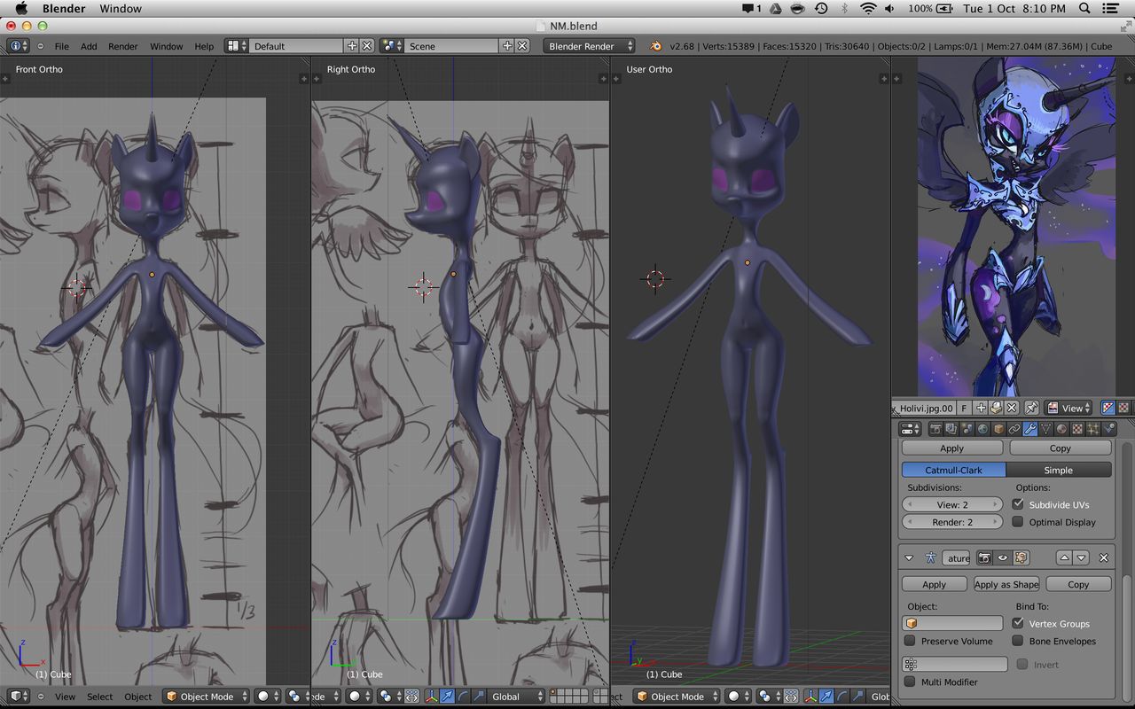Click the Blender logo in the info header
This screenshot has height=709, width=1135.
pos(655,46)
